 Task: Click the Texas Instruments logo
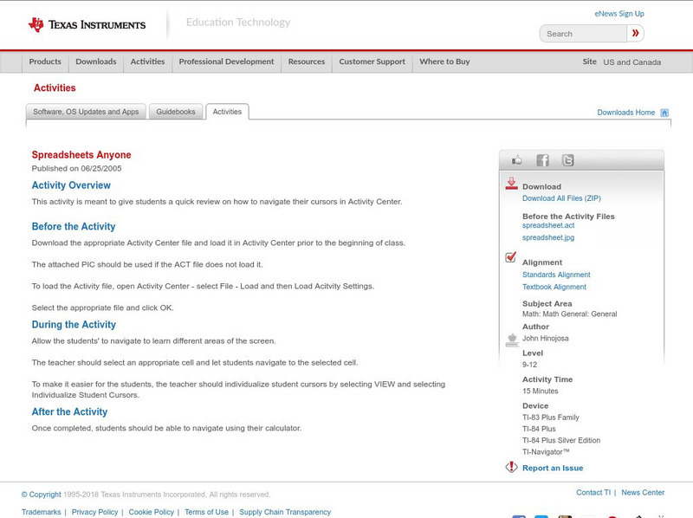click(x=87, y=25)
